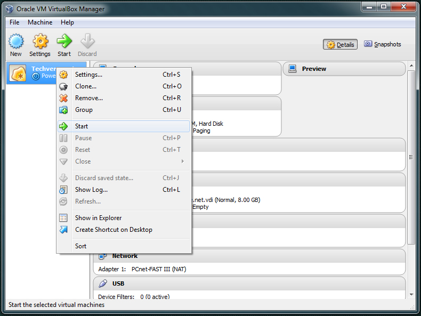Open the Machine menu
Viewport: 421px width, 316px height.
[x=40, y=22]
